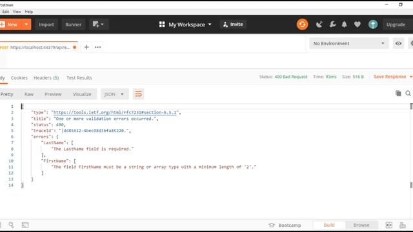Open the No Environment dropdown

click(x=348, y=43)
